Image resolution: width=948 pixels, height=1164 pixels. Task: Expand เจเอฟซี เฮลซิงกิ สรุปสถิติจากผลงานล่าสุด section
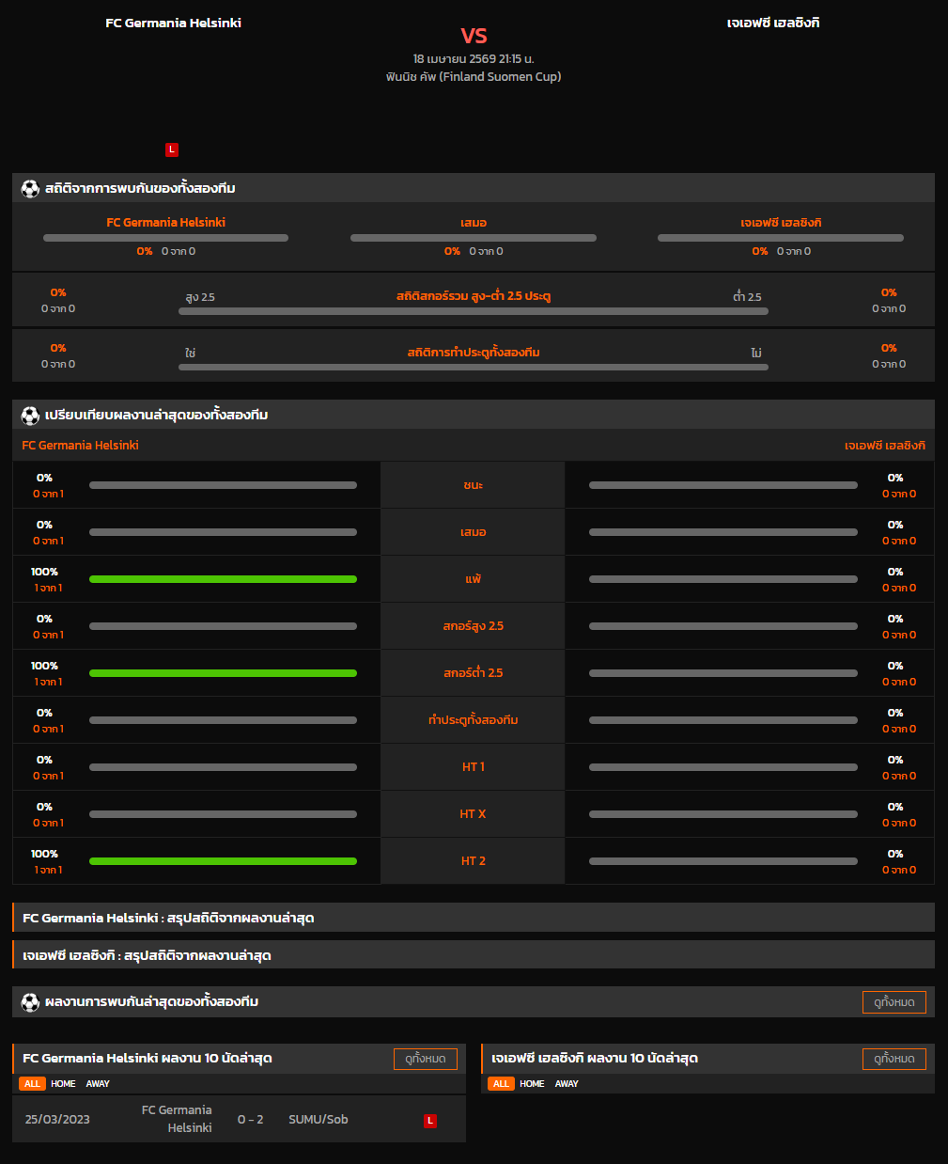[x=473, y=955]
